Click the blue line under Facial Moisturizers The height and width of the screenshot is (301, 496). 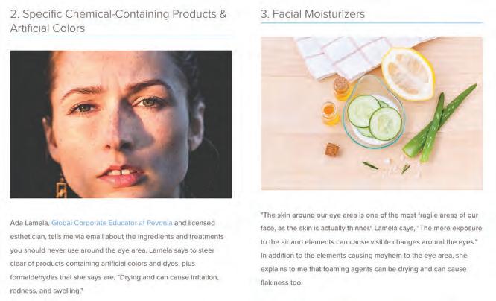pyautogui.click(x=372, y=23)
